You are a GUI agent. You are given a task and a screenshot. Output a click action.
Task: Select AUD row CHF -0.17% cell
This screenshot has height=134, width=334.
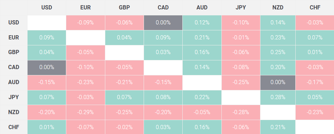click(314, 82)
